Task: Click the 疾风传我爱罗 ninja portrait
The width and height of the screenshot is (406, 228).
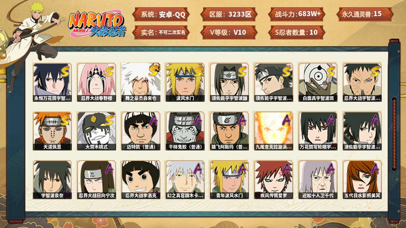Action: (273, 180)
